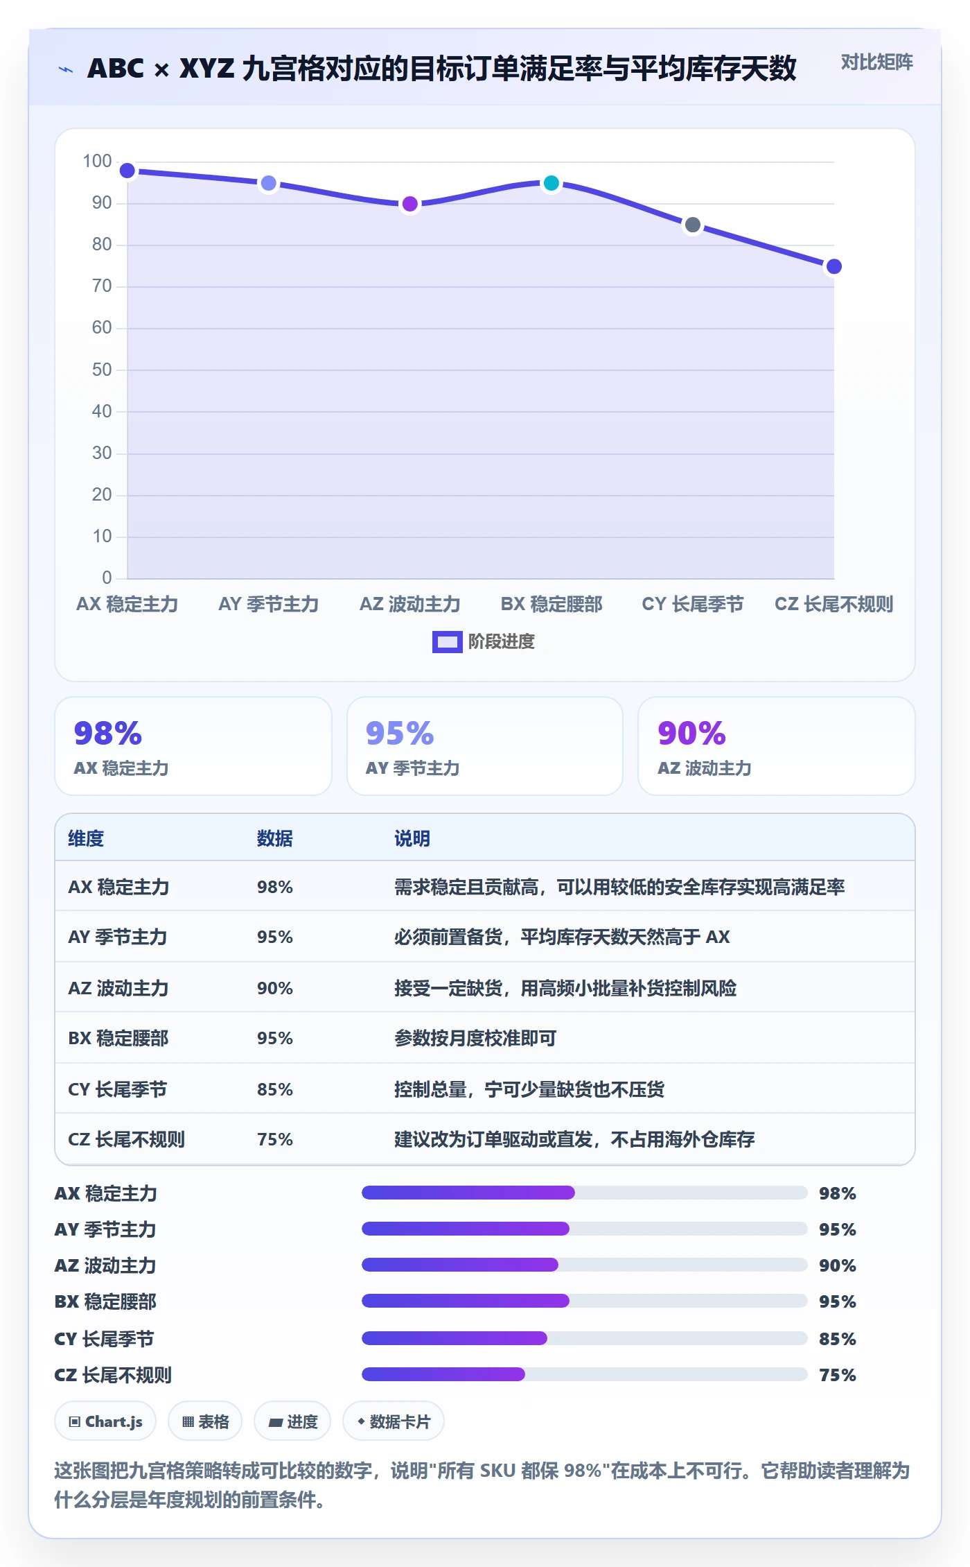Click the AX 稳定主力 98% progress bar
This screenshot has width=970, height=1567.
click(584, 1193)
